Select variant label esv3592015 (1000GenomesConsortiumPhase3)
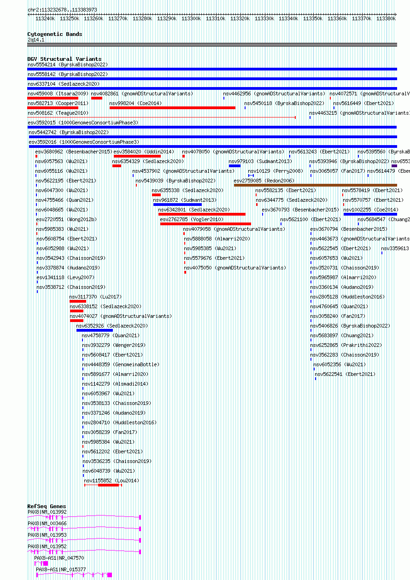Image resolution: width=410 pixels, height=580 pixels. tap(83, 123)
